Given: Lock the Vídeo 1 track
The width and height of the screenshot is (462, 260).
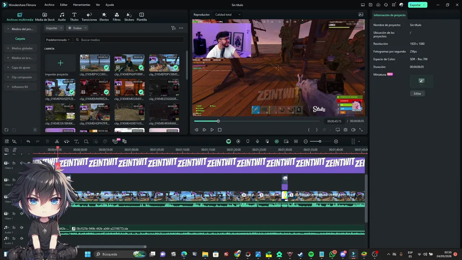Looking at the screenshot, I should 14,213.
